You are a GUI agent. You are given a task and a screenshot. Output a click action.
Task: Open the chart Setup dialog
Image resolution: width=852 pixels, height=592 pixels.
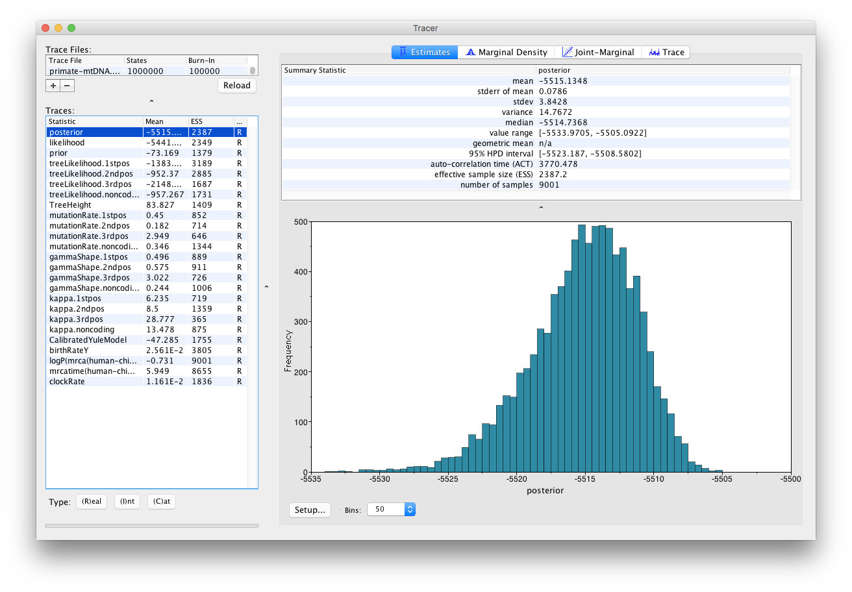[310, 510]
